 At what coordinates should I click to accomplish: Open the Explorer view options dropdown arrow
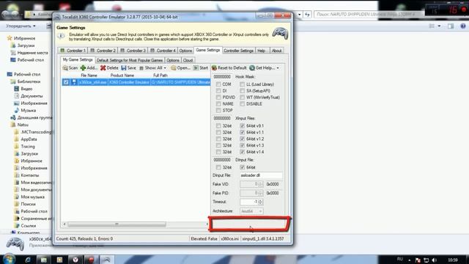click(x=439, y=26)
